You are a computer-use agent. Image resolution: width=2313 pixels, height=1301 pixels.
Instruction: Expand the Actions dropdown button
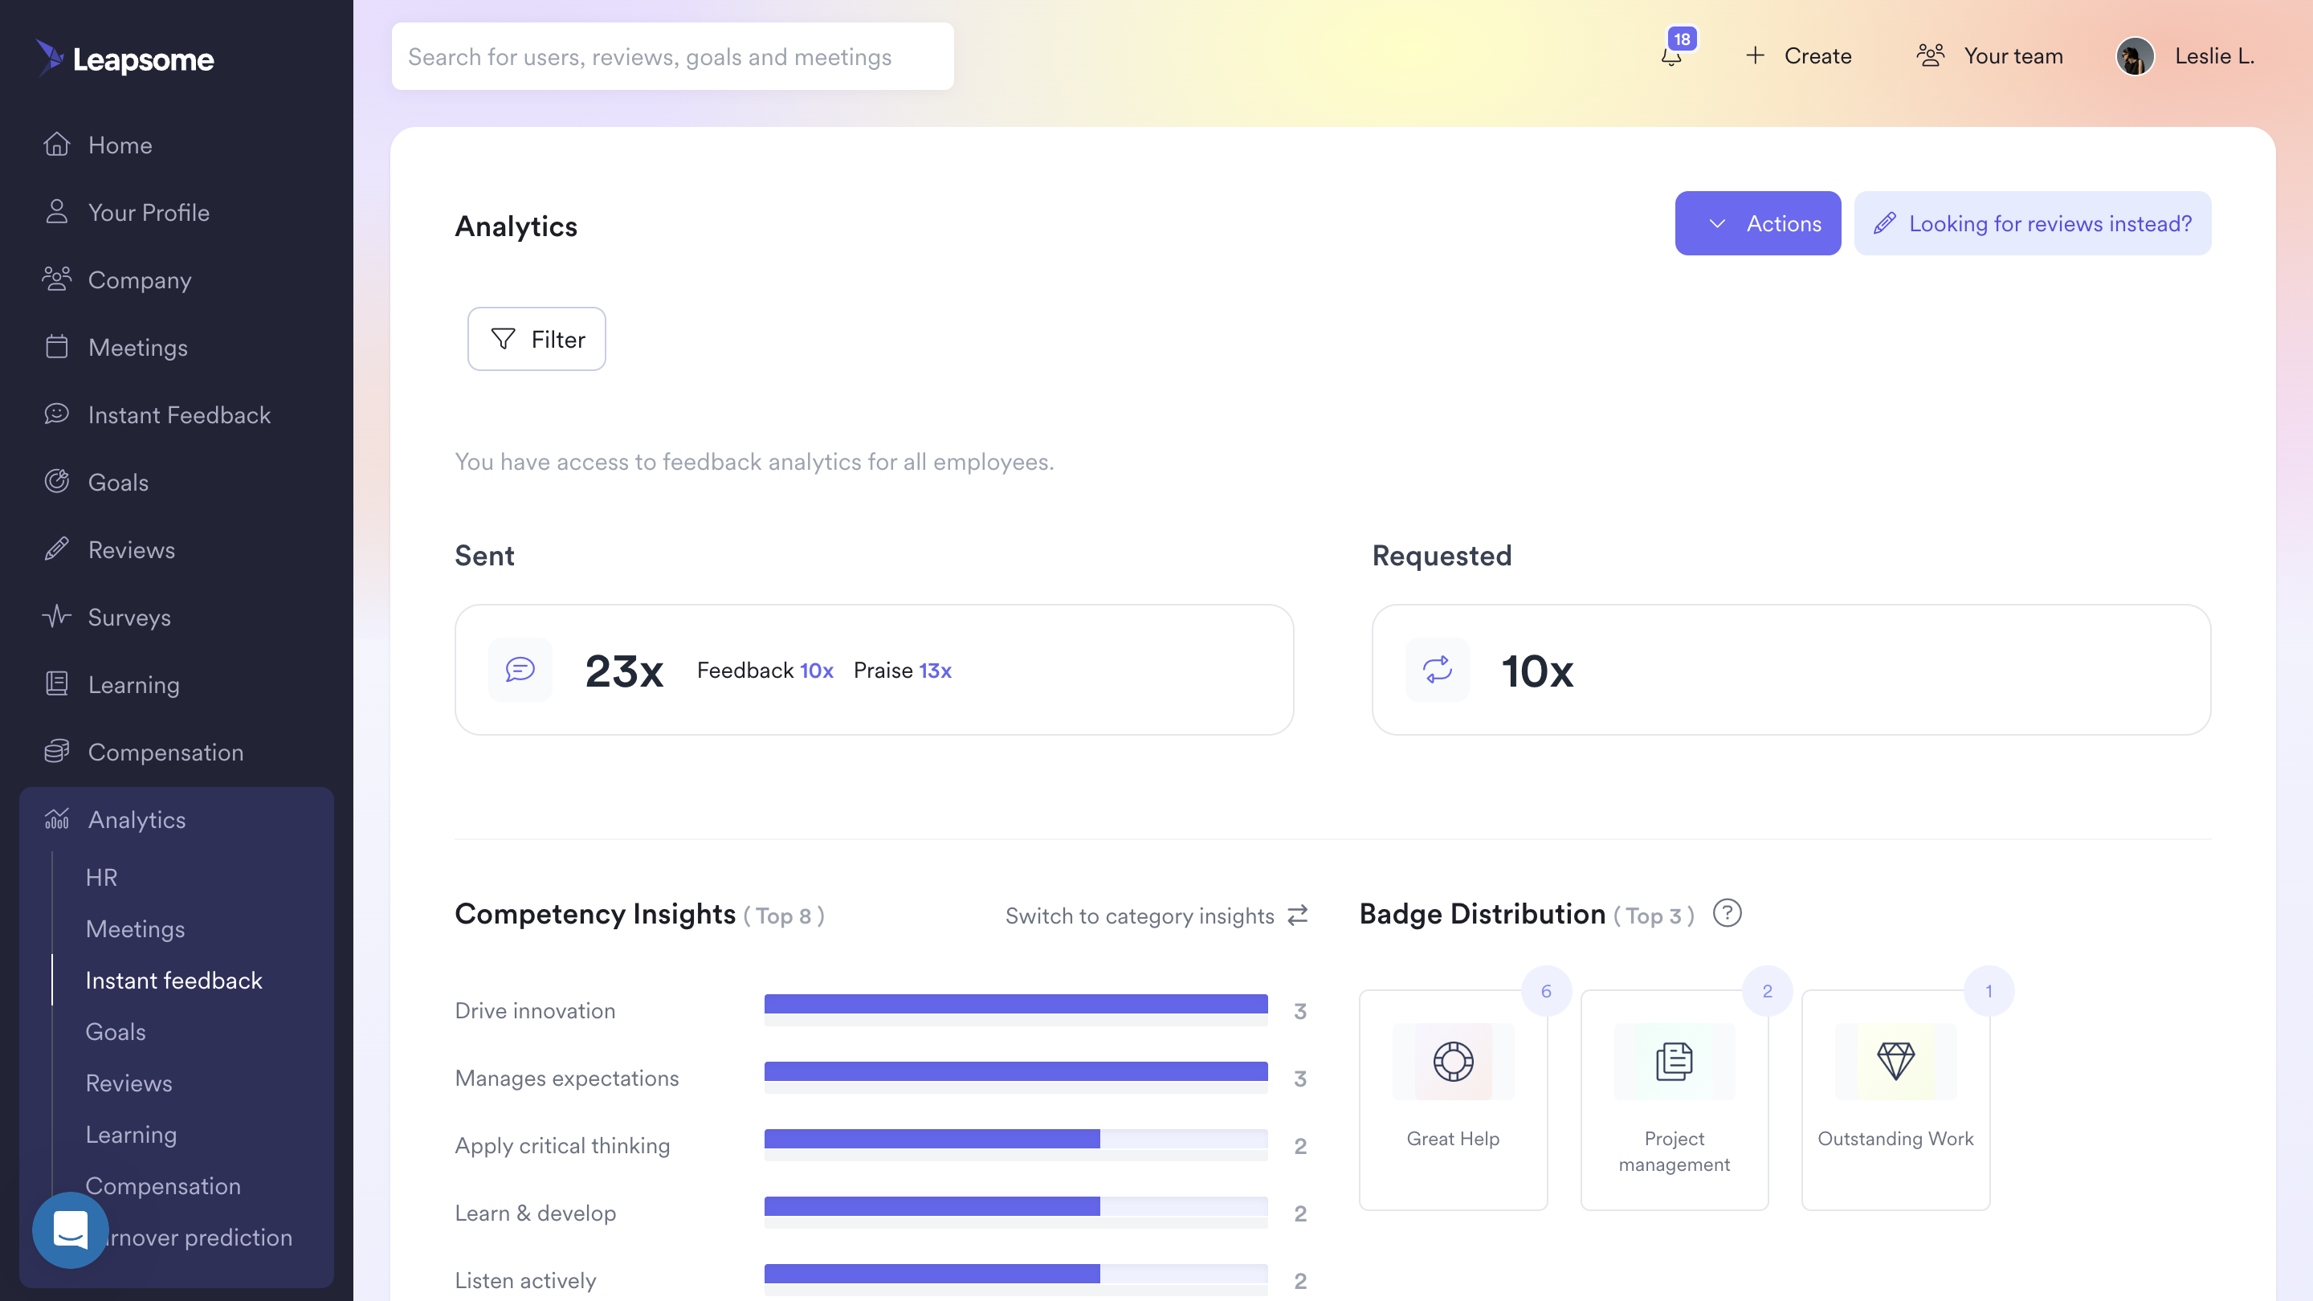[x=1757, y=223]
